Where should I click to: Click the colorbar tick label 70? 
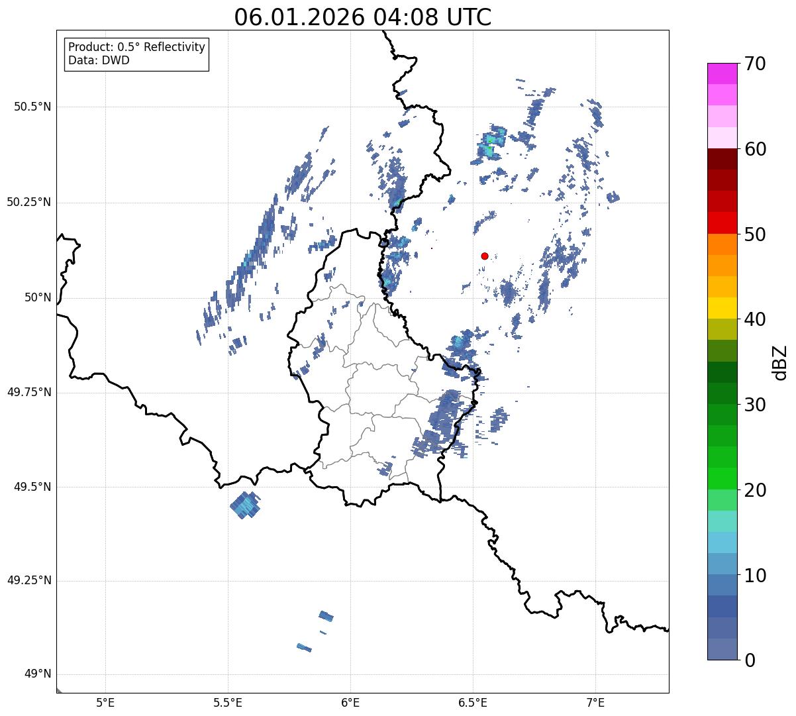(756, 64)
